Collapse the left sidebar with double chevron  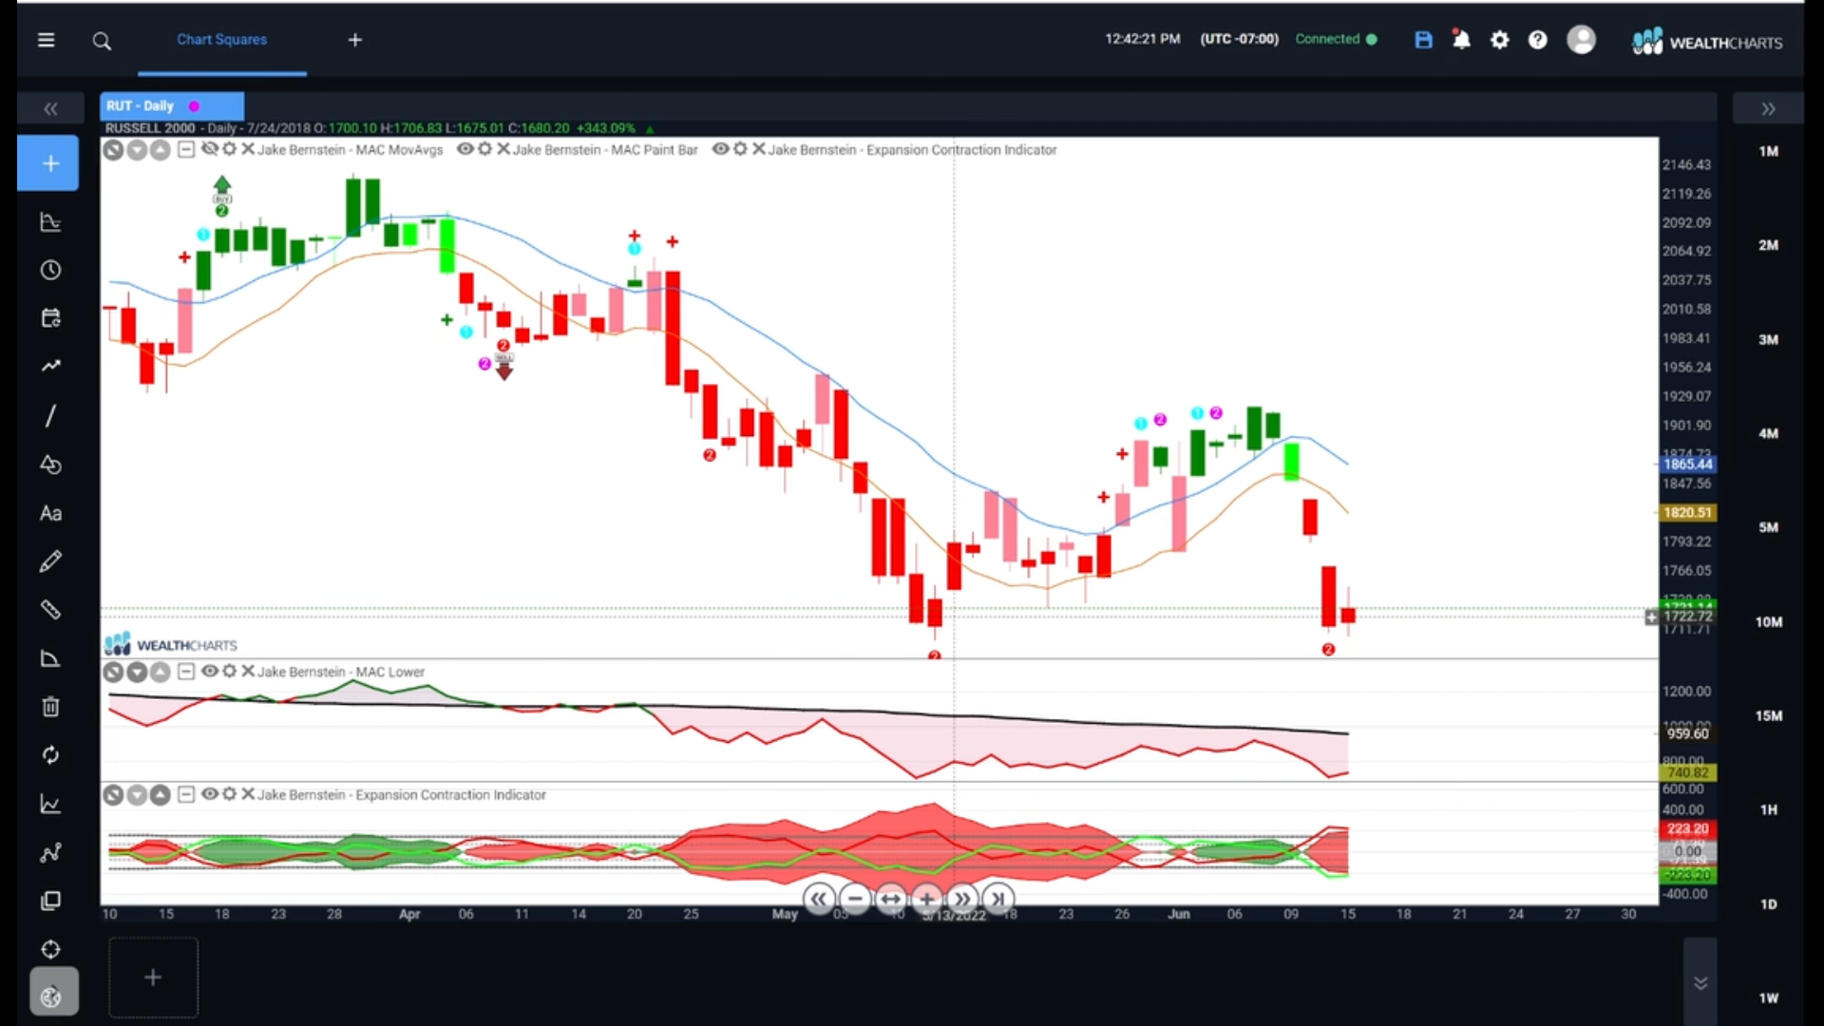(x=49, y=109)
